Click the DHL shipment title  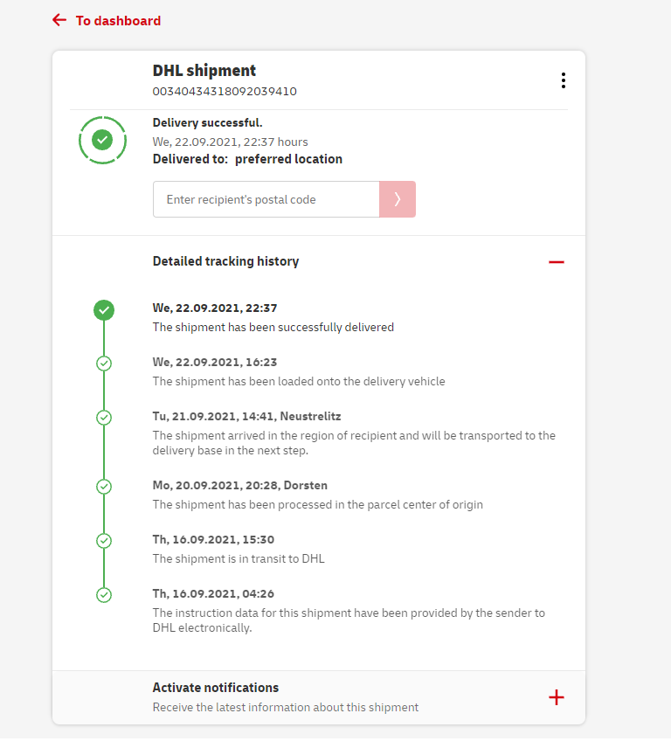(x=204, y=71)
